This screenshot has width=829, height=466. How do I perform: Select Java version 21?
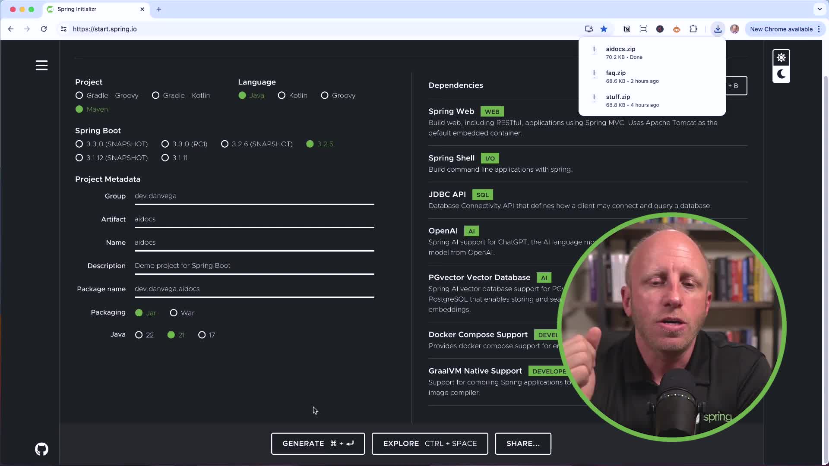176,335
